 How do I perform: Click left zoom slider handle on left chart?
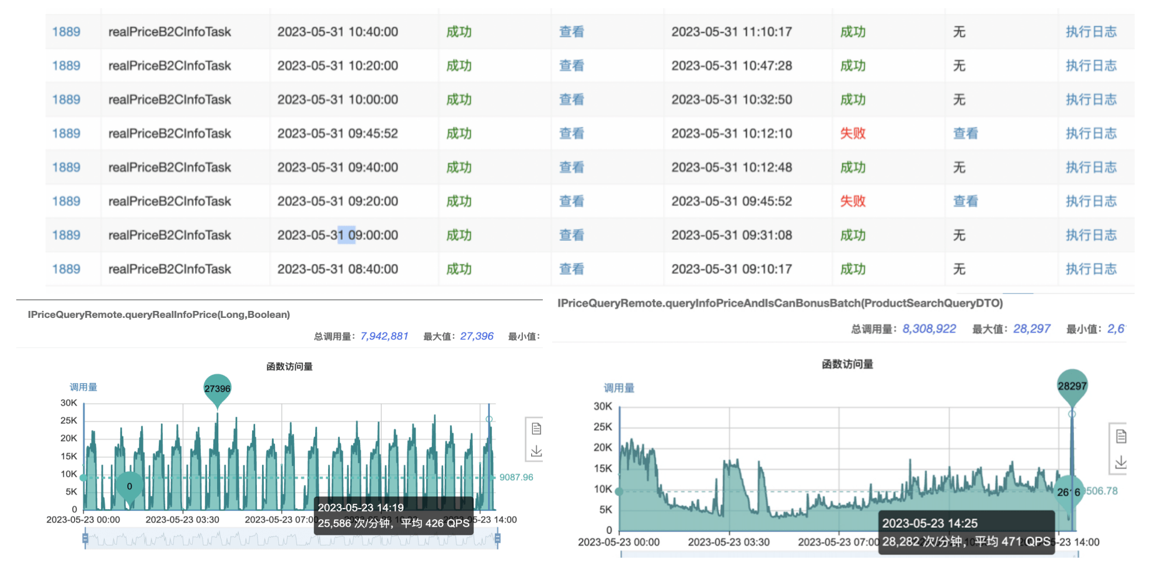tap(85, 538)
